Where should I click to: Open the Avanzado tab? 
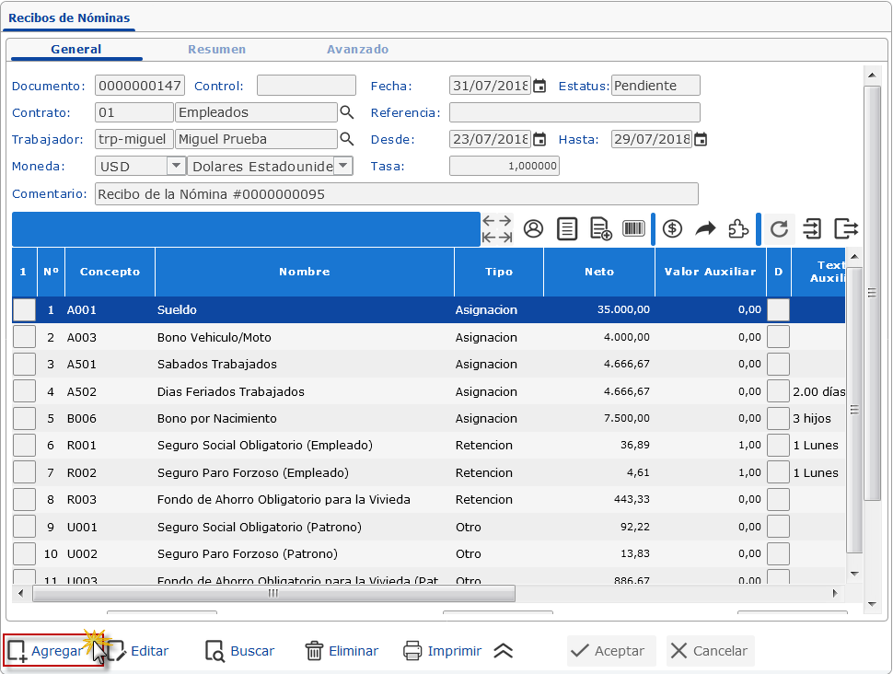pyautogui.click(x=357, y=50)
